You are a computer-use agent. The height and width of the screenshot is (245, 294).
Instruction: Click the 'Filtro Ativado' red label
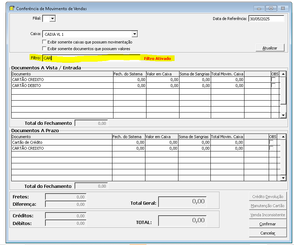pos(157,59)
